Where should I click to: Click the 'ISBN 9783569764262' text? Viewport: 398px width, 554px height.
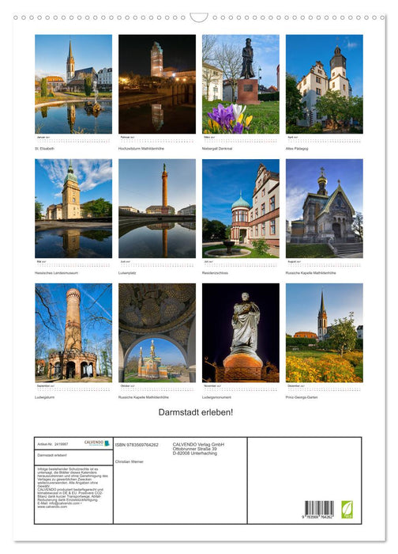(x=137, y=445)
